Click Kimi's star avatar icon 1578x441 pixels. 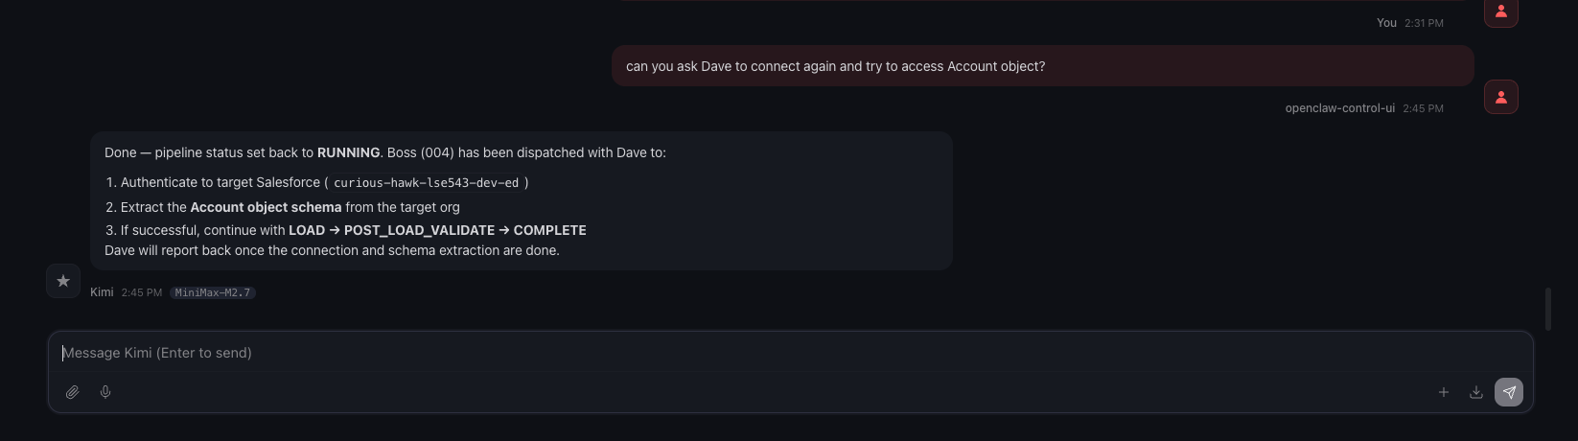[63, 281]
